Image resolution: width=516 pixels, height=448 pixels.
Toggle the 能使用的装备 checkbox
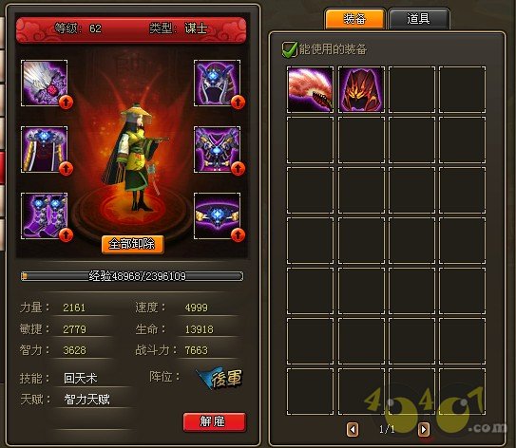[x=289, y=49]
